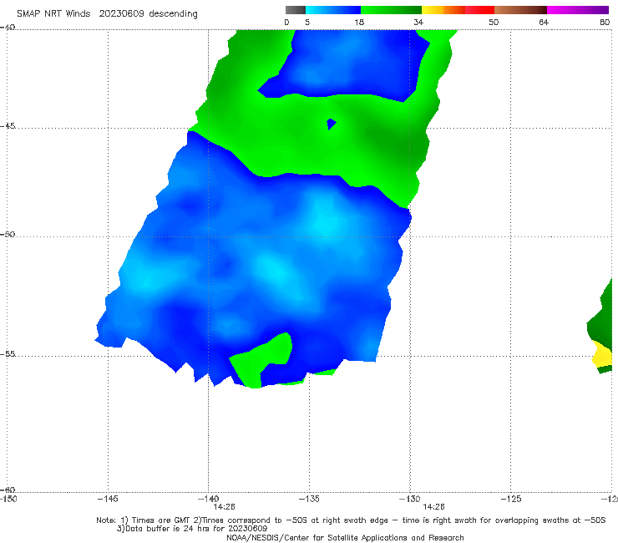This screenshot has height=543, width=618.
Task: Click the longitude label -145
Action: pyautogui.click(x=108, y=500)
